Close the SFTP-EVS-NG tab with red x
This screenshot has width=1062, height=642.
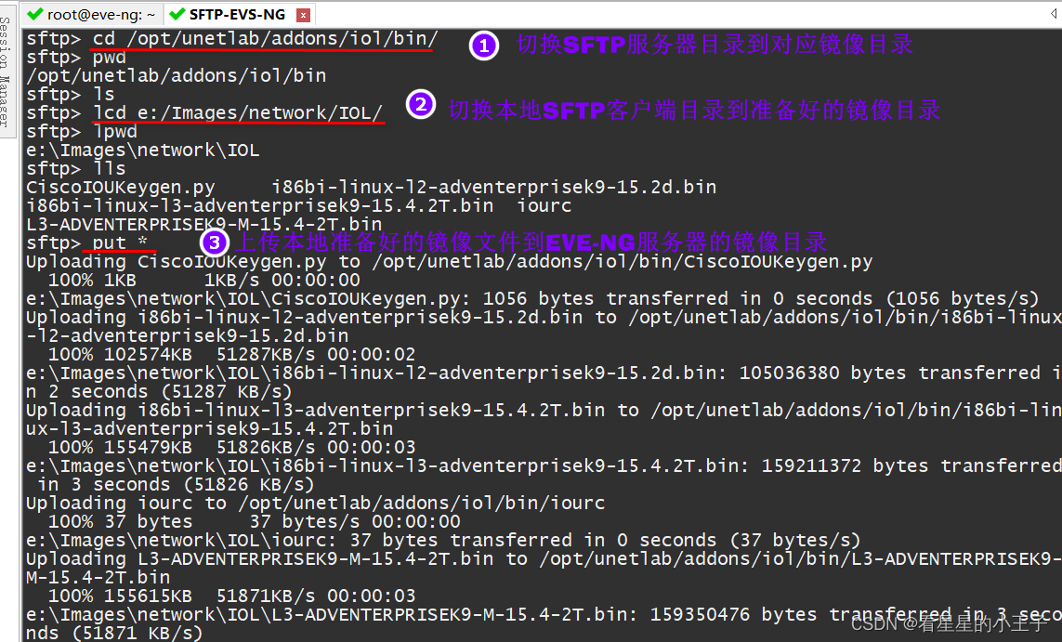(304, 15)
